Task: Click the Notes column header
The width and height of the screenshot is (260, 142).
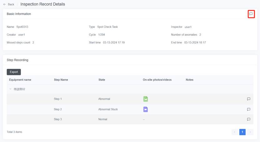Action: pyautogui.click(x=189, y=80)
